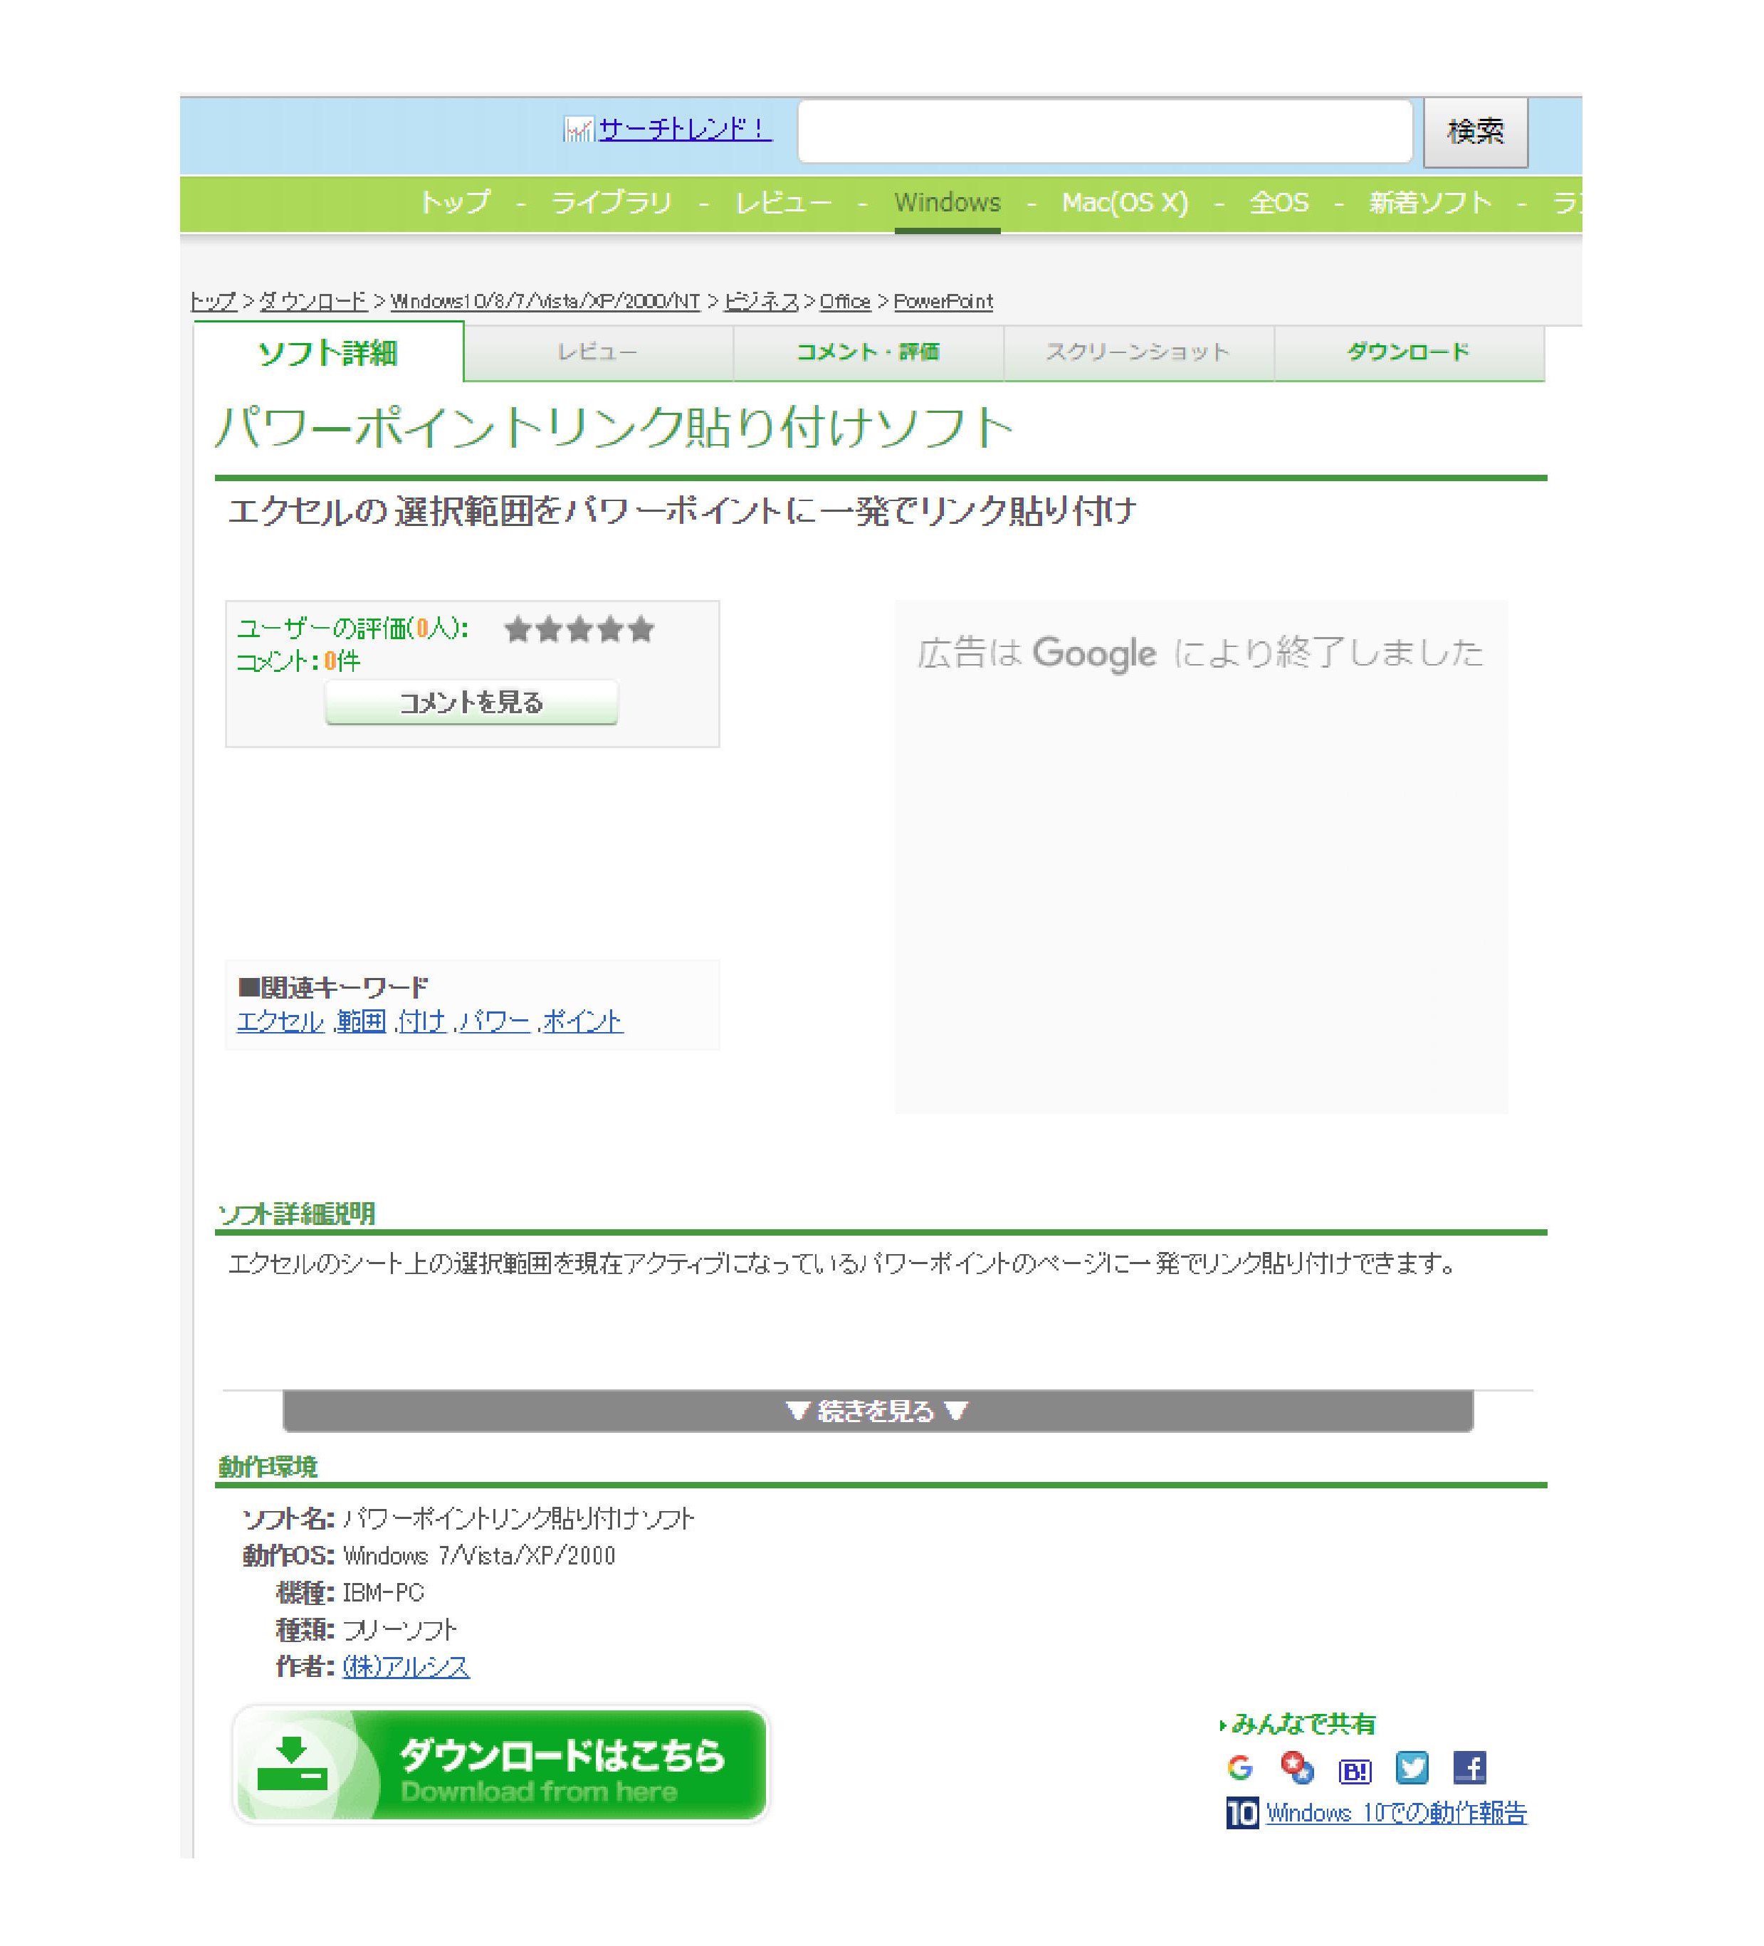Click the user rating stars
Viewport: 1764px width, 1946px height.
(578, 631)
